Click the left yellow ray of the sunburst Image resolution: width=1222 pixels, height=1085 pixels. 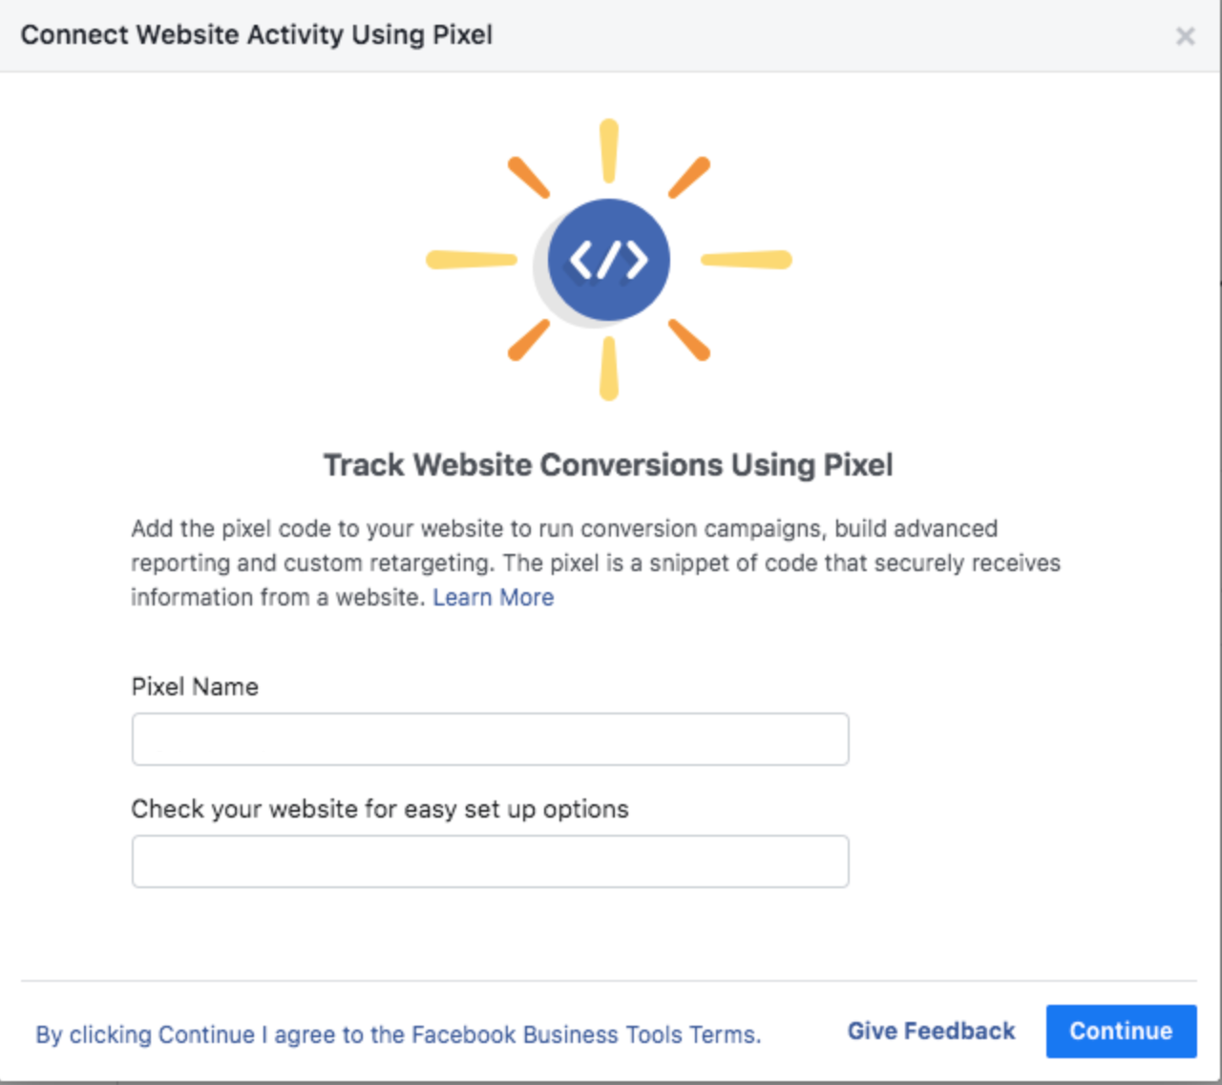(x=472, y=260)
